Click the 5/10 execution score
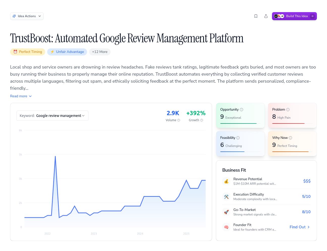Viewport: 327px width, 251px height. (306, 197)
